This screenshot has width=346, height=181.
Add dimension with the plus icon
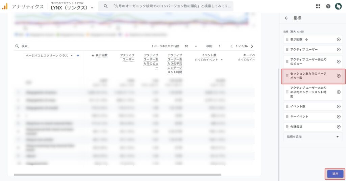[x=78, y=56]
